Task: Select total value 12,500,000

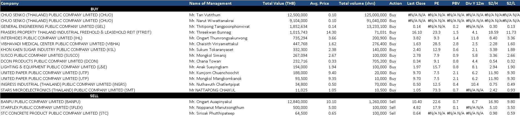Action: [x=297, y=15]
